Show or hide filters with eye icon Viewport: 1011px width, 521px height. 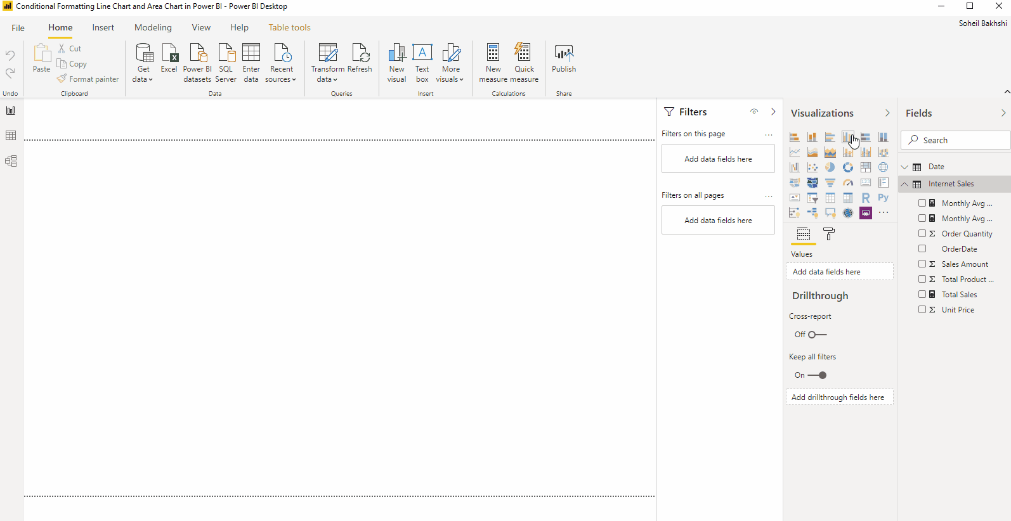[754, 112]
